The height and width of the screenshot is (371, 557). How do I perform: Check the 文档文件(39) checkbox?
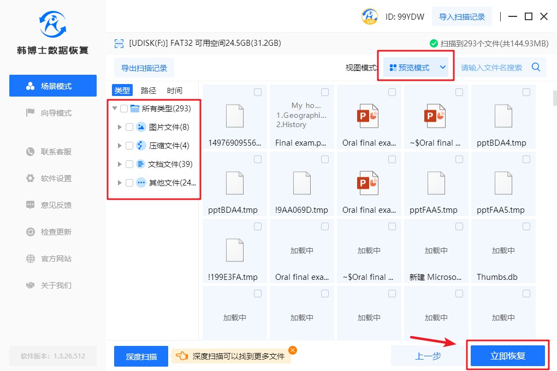[129, 164]
